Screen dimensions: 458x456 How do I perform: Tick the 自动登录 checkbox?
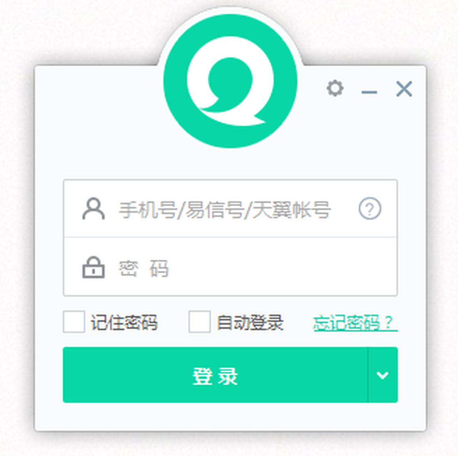coord(199,321)
